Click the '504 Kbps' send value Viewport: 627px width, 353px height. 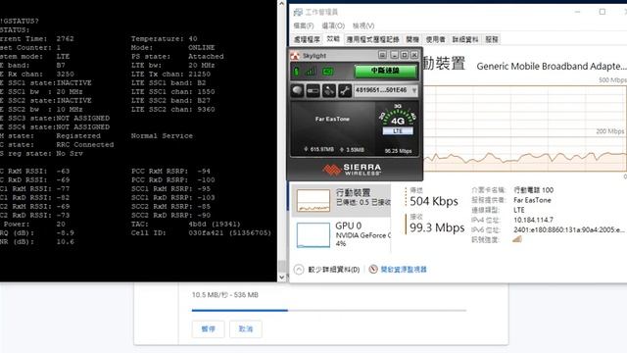click(434, 201)
